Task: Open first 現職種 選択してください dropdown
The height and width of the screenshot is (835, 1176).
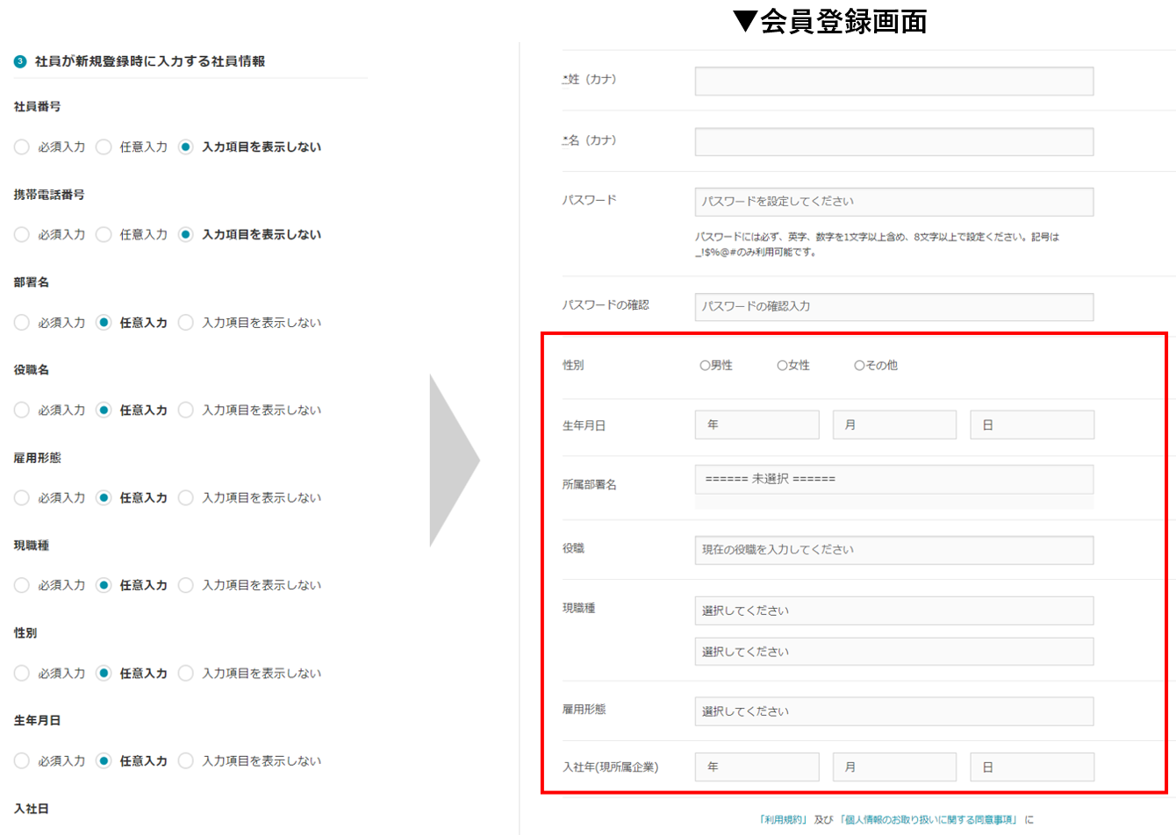Action: [x=893, y=610]
